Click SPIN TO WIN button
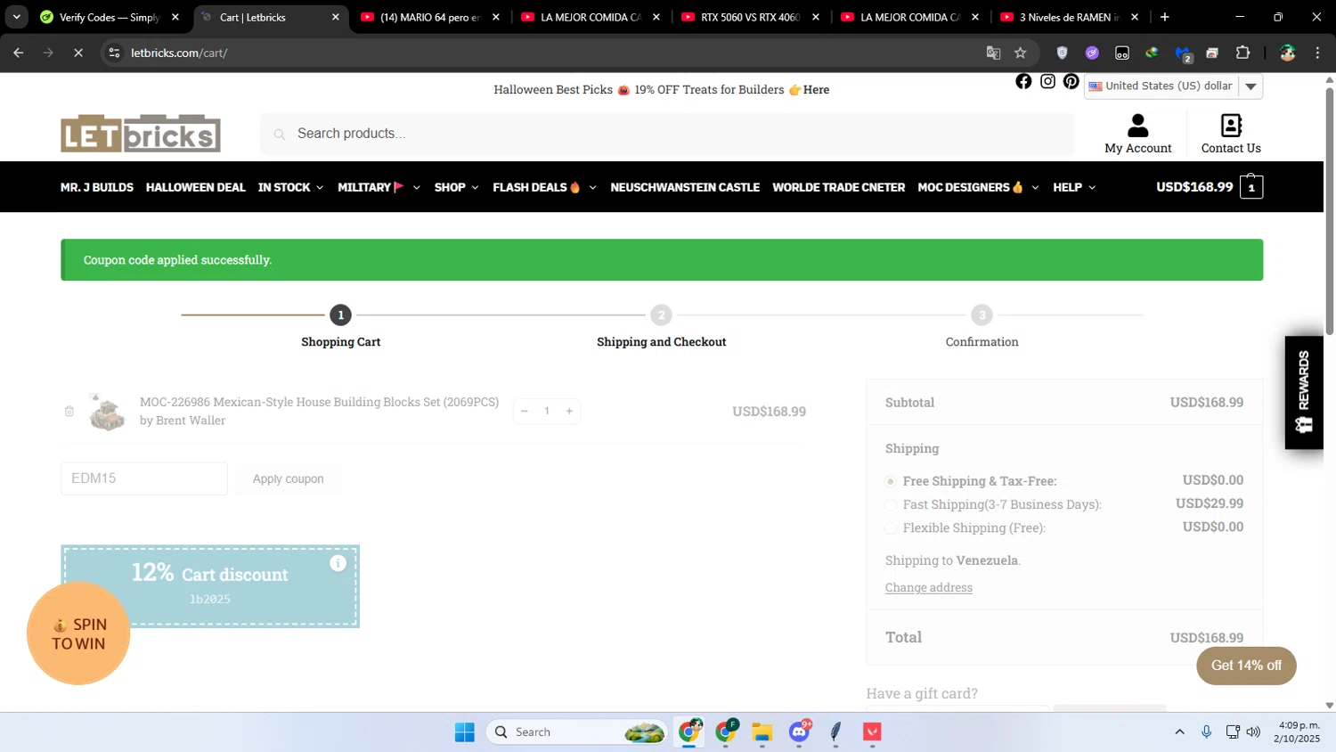 click(78, 633)
